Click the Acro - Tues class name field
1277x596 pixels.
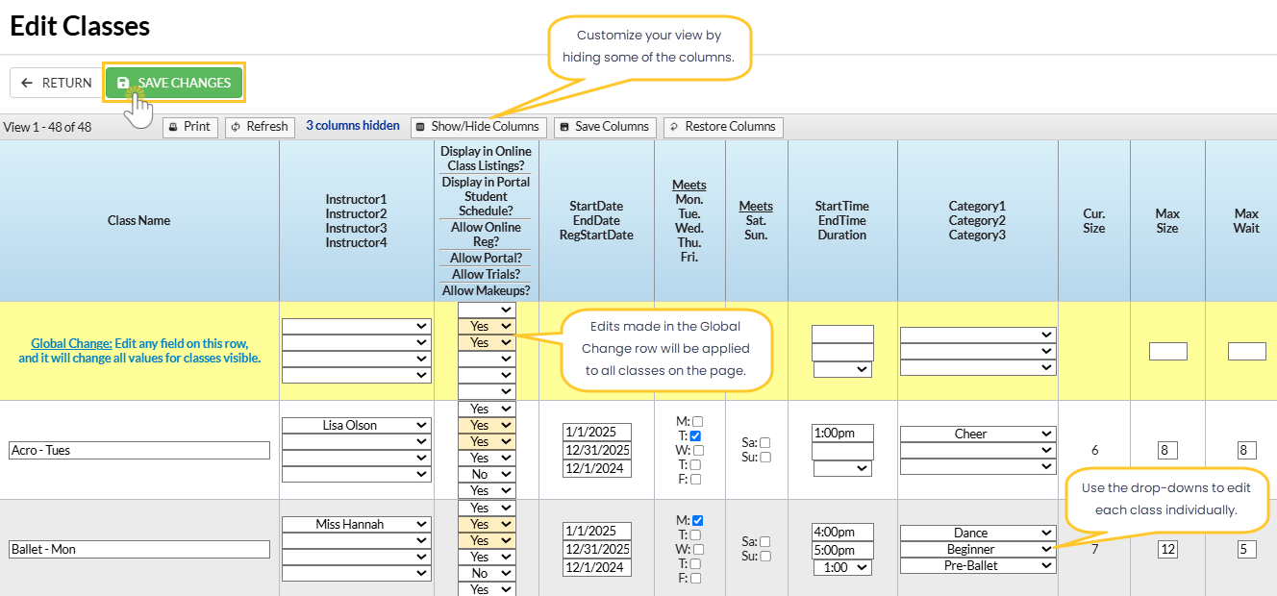pos(139,450)
